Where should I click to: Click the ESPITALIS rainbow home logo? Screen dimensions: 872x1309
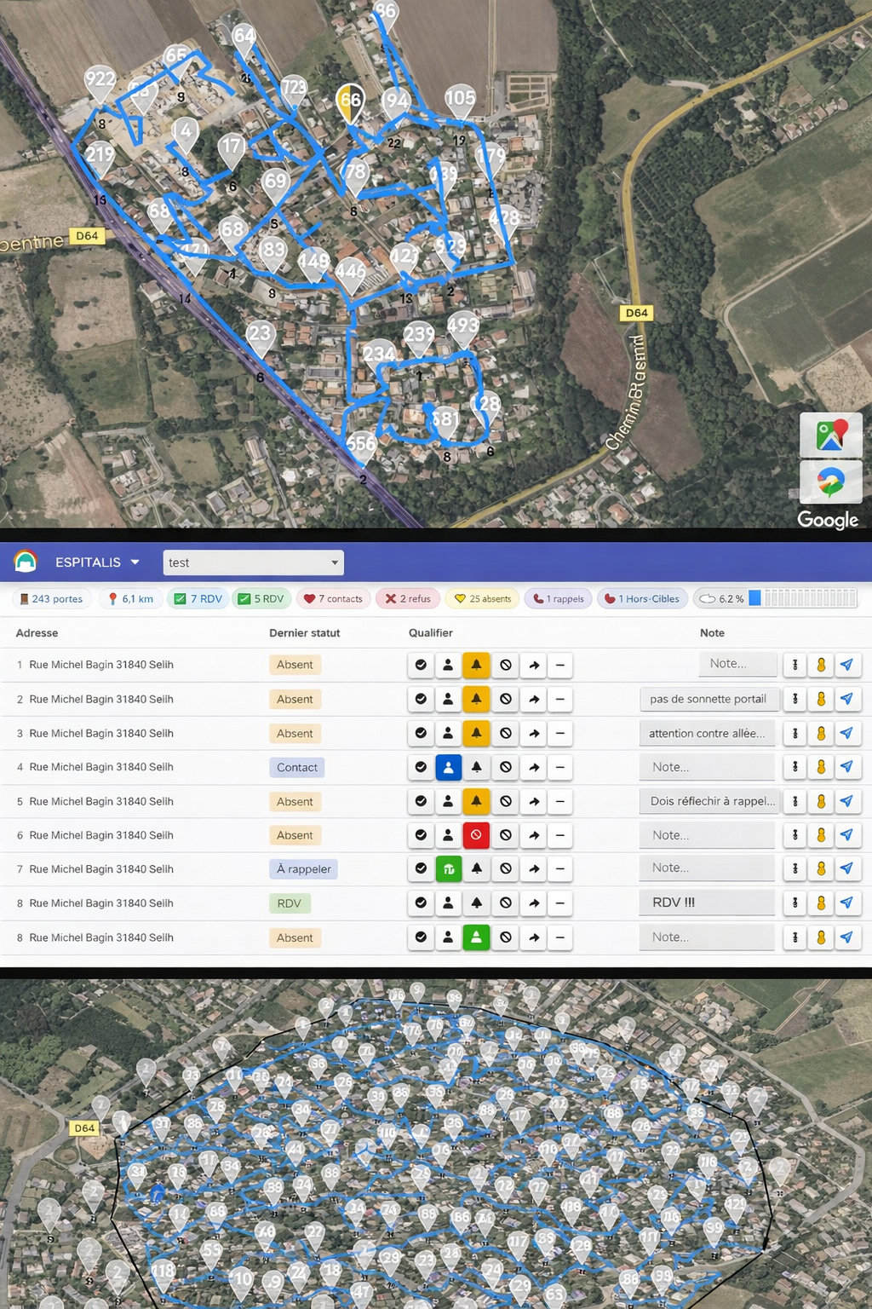click(x=26, y=562)
